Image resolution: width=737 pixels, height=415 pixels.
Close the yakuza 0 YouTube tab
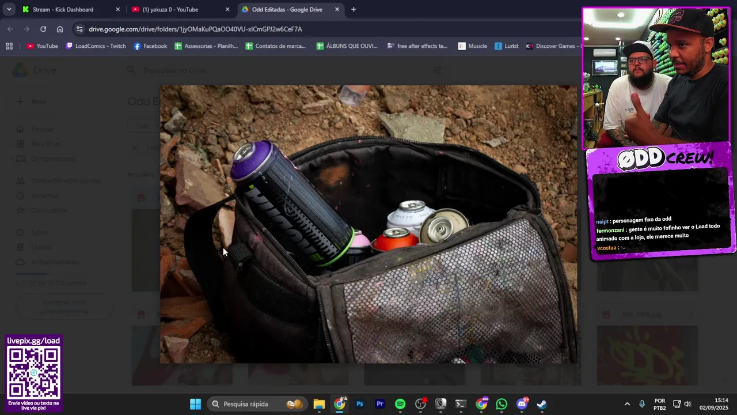tap(227, 9)
